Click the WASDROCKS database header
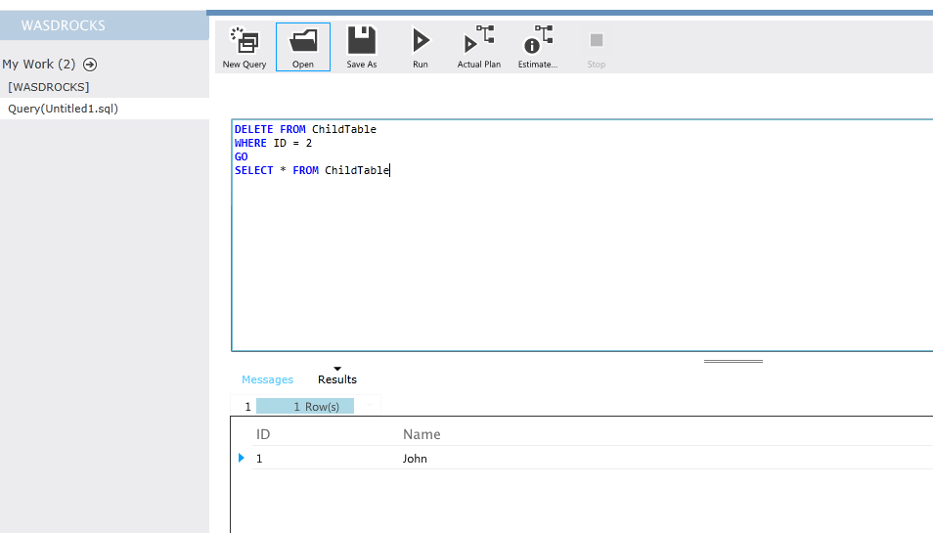 click(x=63, y=25)
